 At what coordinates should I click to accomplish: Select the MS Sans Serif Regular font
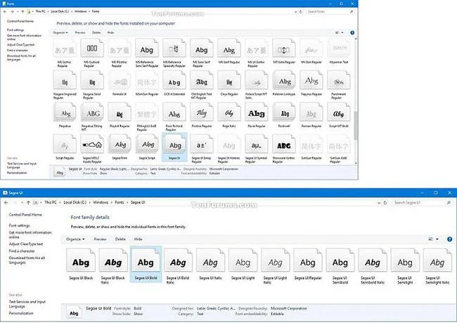202,49
